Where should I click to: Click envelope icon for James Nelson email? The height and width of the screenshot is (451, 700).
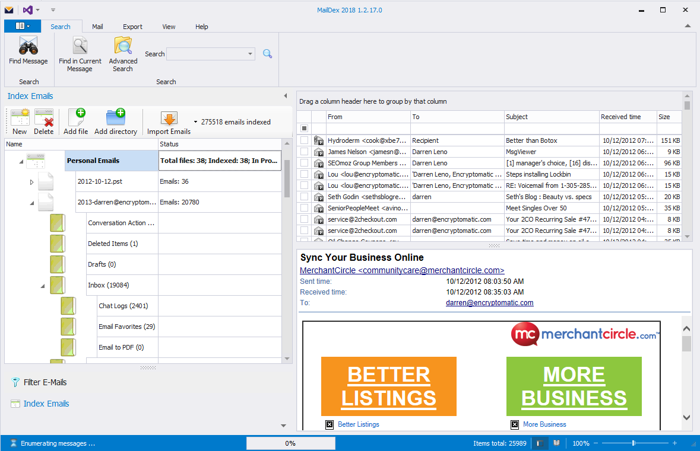[319, 152]
